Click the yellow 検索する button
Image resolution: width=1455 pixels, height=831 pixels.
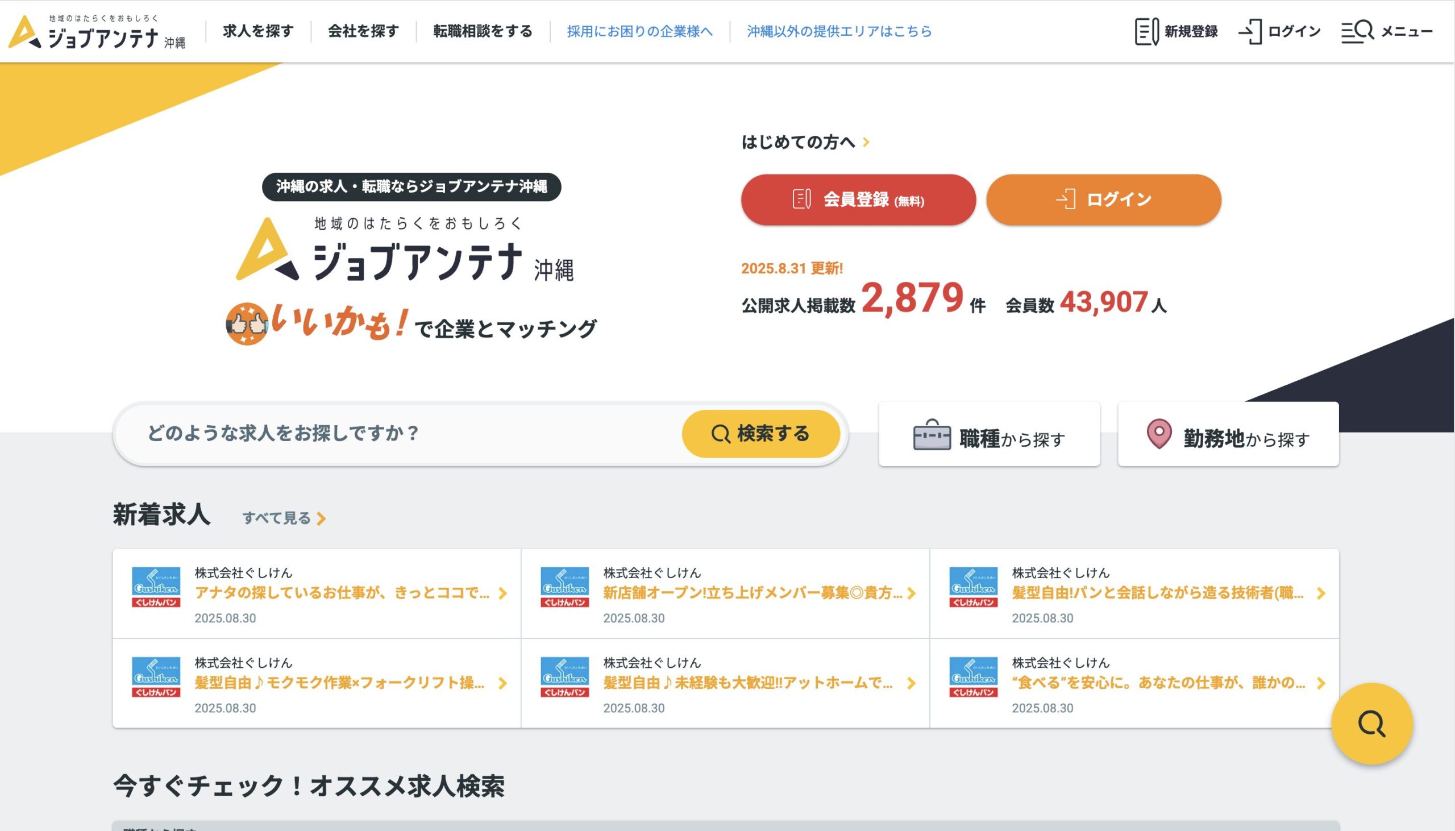pos(760,434)
